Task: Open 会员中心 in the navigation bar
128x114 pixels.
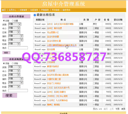Action: point(13,10)
